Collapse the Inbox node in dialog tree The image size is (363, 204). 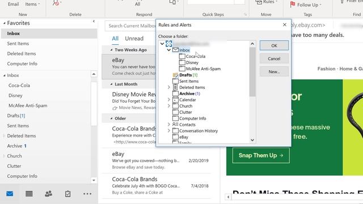(169, 50)
